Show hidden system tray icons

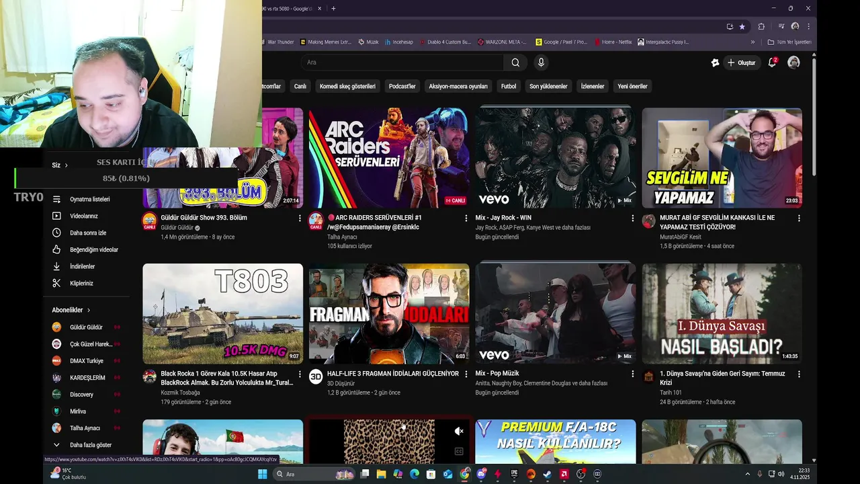(747, 474)
